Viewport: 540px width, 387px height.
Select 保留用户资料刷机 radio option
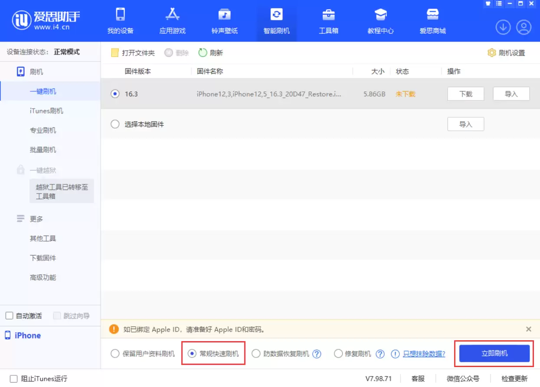(115, 354)
